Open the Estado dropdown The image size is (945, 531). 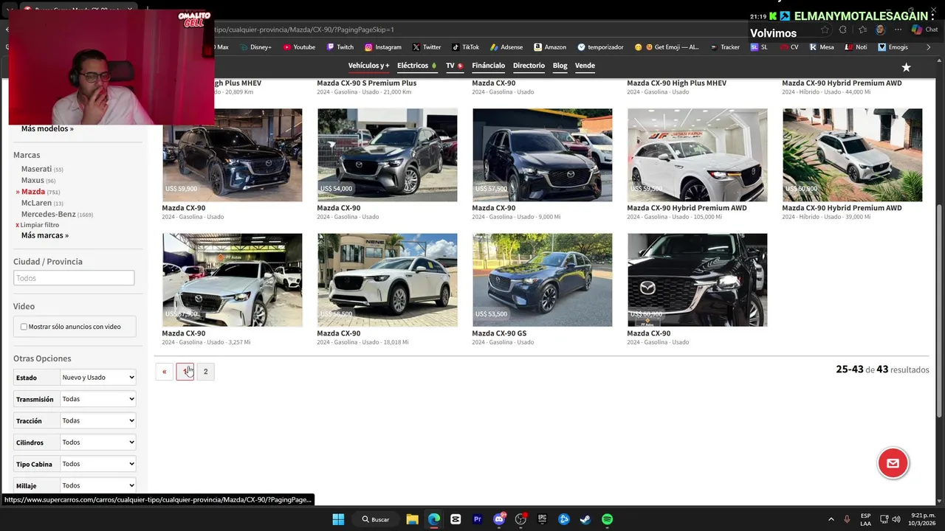[98, 377]
